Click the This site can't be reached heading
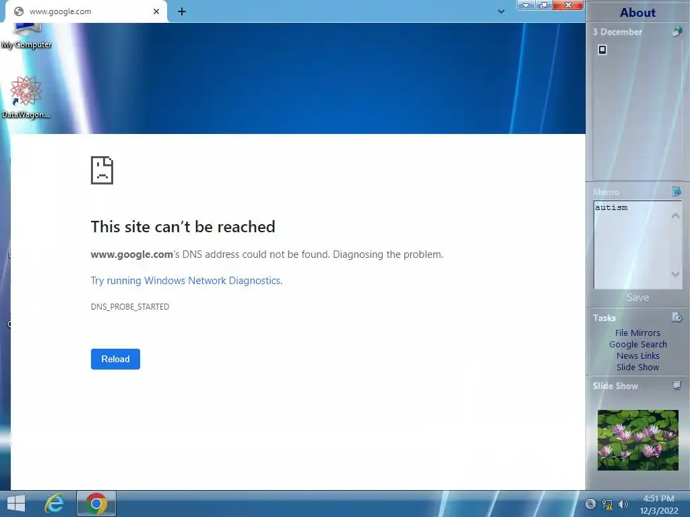Image resolution: width=690 pixels, height=517 pixels. 183,227
